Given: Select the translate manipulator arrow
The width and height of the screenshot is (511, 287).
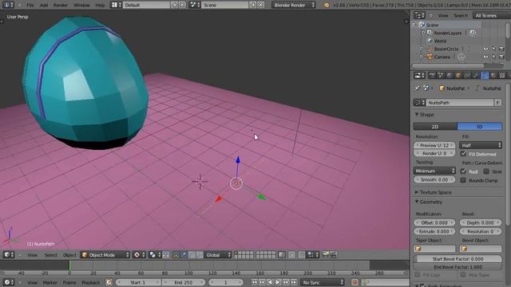Looking at the screenshot, I should (184, 255).
